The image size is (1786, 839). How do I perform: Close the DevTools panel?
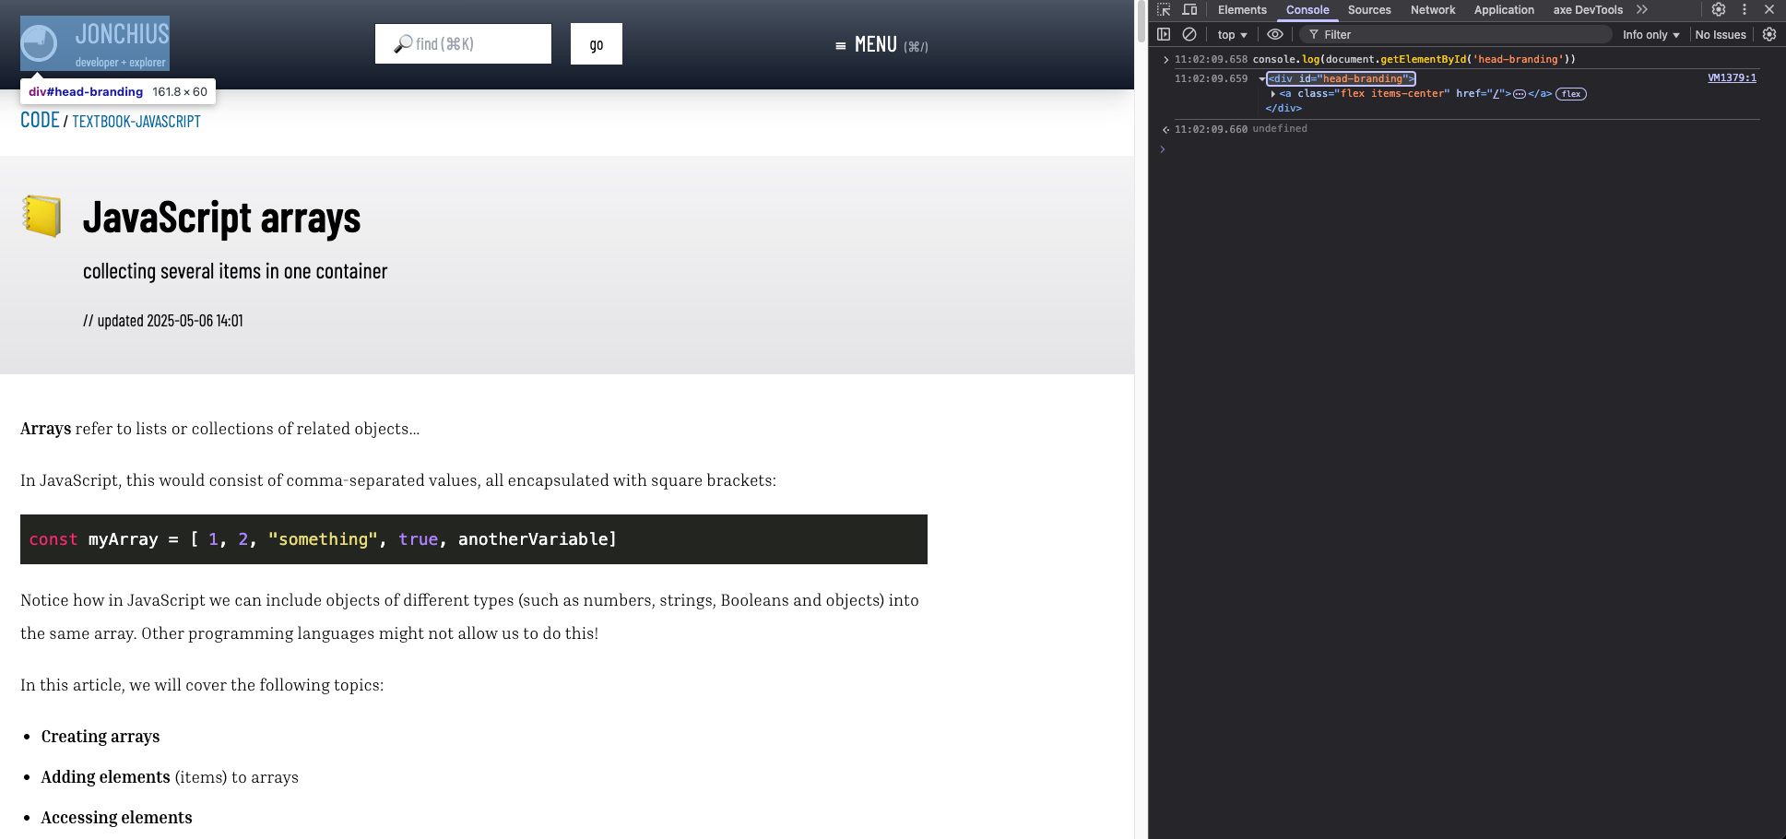point(1769,10)
